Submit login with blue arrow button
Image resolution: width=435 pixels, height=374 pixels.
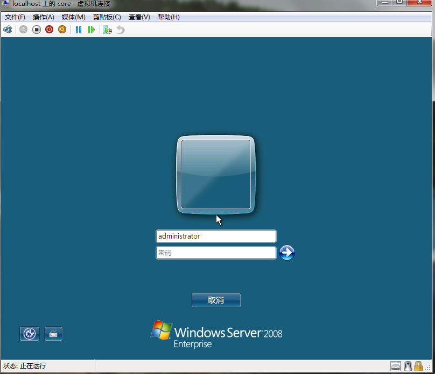[287, 253]
